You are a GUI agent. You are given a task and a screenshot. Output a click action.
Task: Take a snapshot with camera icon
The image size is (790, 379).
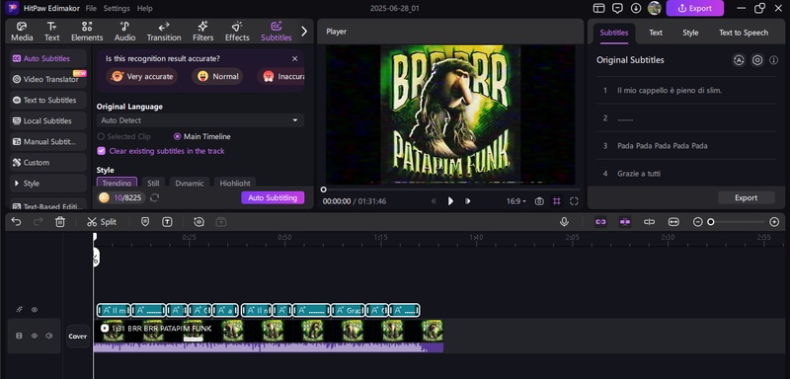click(x=539, y=201)
